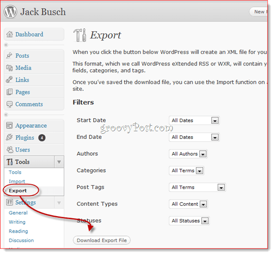Click the Settings sliders icon
The width and height of the screenshot is (274, 255).
coord(9,202)
